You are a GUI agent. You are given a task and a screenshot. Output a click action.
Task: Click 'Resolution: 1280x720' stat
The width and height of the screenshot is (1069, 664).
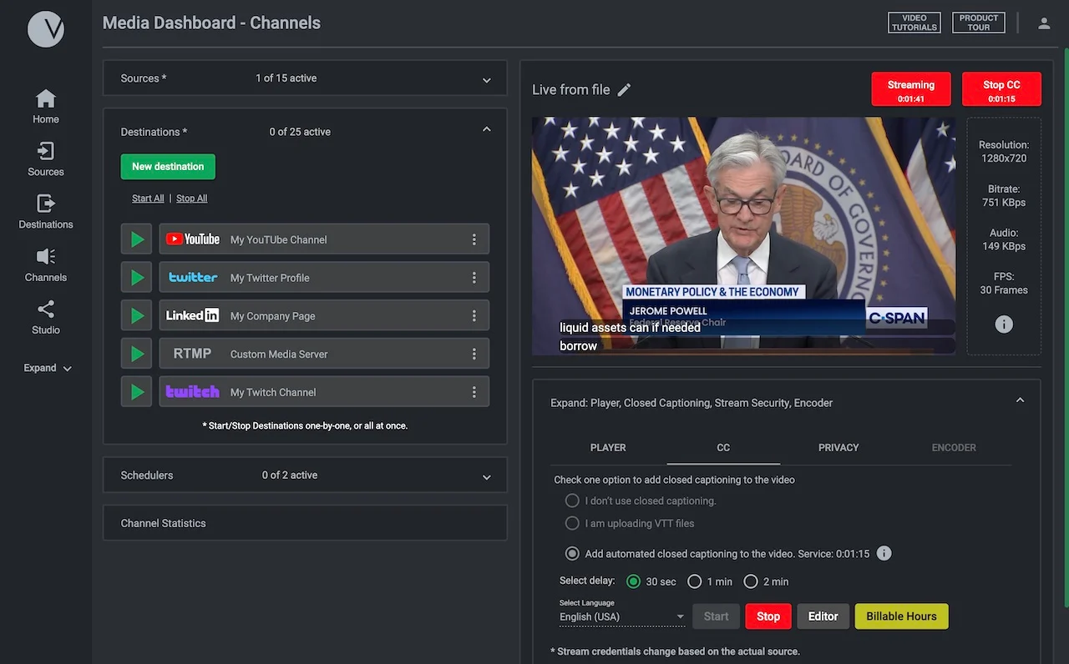(x=1004, y=151)
